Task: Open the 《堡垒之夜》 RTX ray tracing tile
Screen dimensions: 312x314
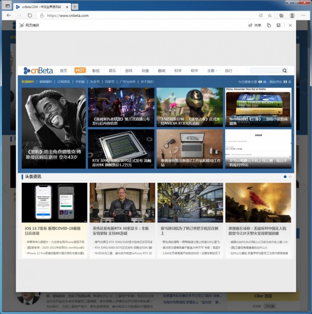Action: click(x=189, y=107)
